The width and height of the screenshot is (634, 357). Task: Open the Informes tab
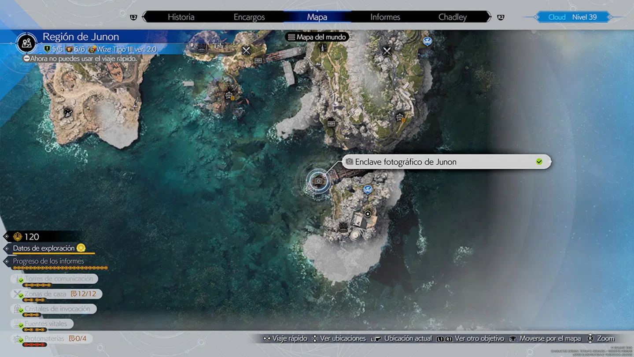[385, 17]
